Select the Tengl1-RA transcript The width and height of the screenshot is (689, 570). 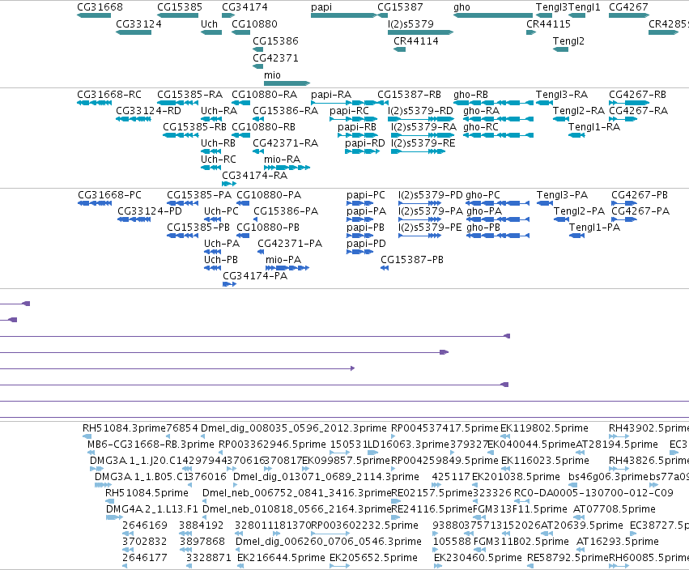(576, 135)
